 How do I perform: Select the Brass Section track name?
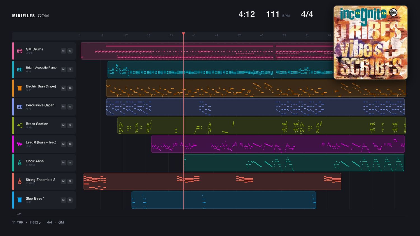pyautogui.click(x=37, y=124)
